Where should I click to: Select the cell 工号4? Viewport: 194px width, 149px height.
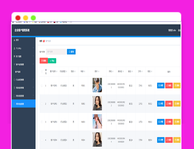click(x=141, y=140)
